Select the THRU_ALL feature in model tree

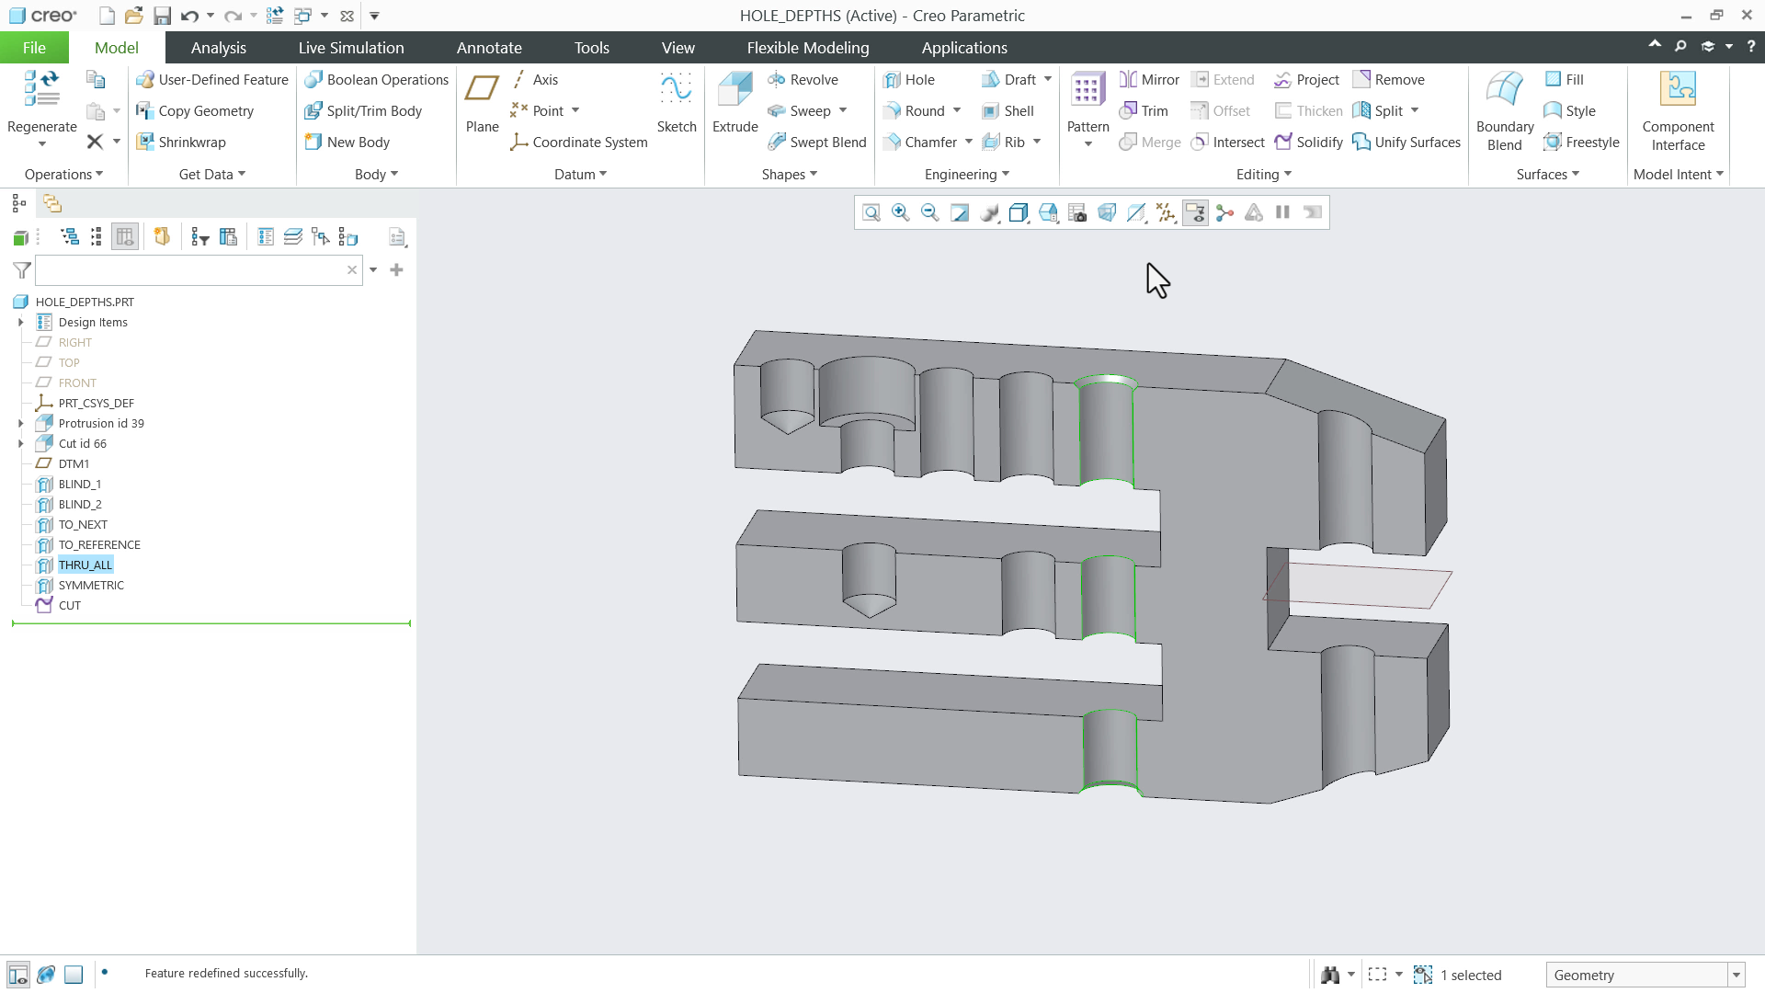point(85,565)
